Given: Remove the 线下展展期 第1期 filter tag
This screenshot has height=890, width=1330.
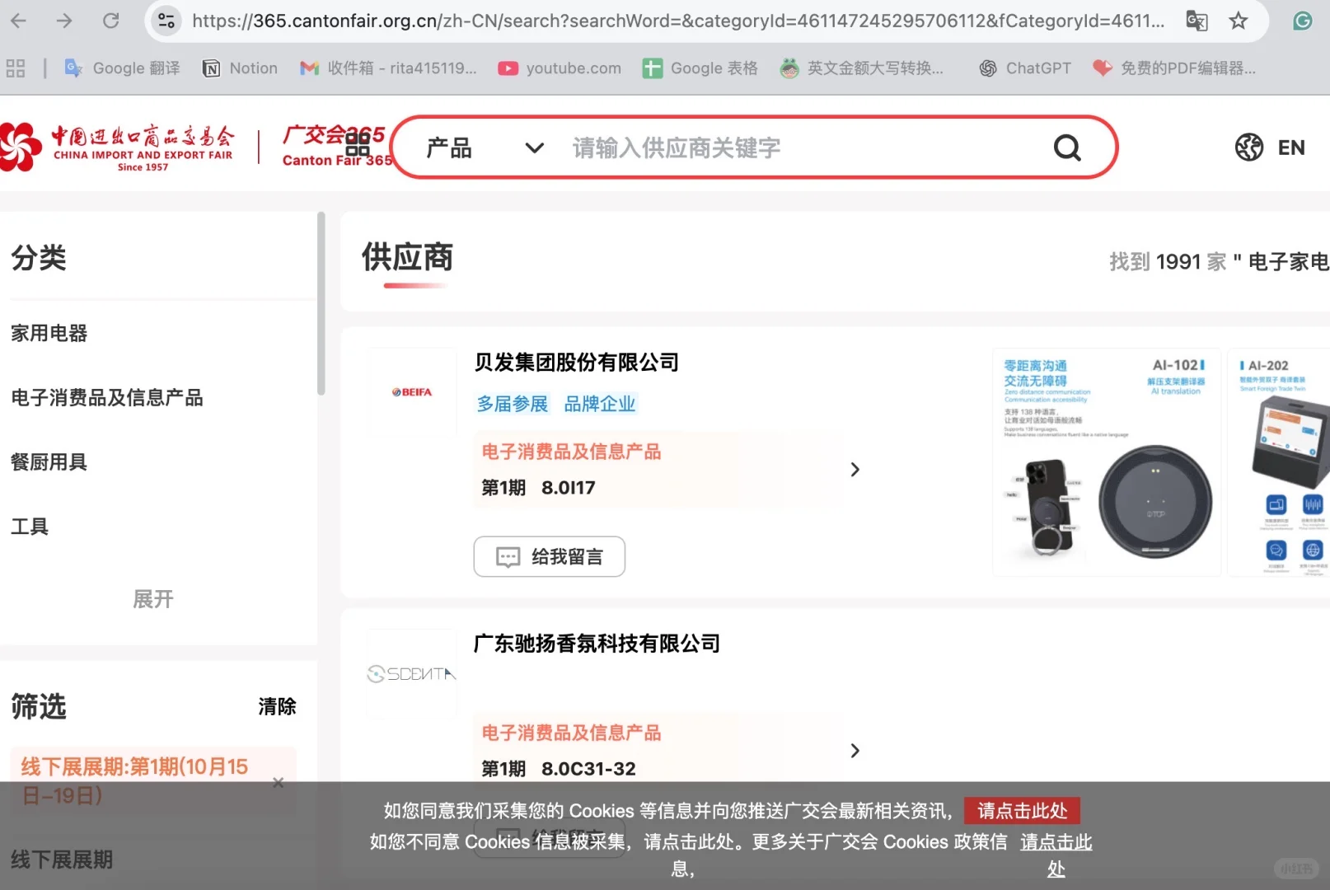Looking at the screenshot, I should point(279,782).
